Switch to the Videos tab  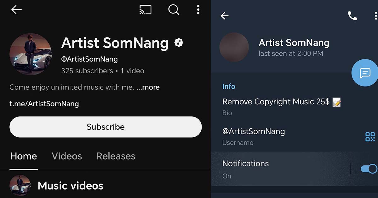pyautogui.click(x=67, y=156)
